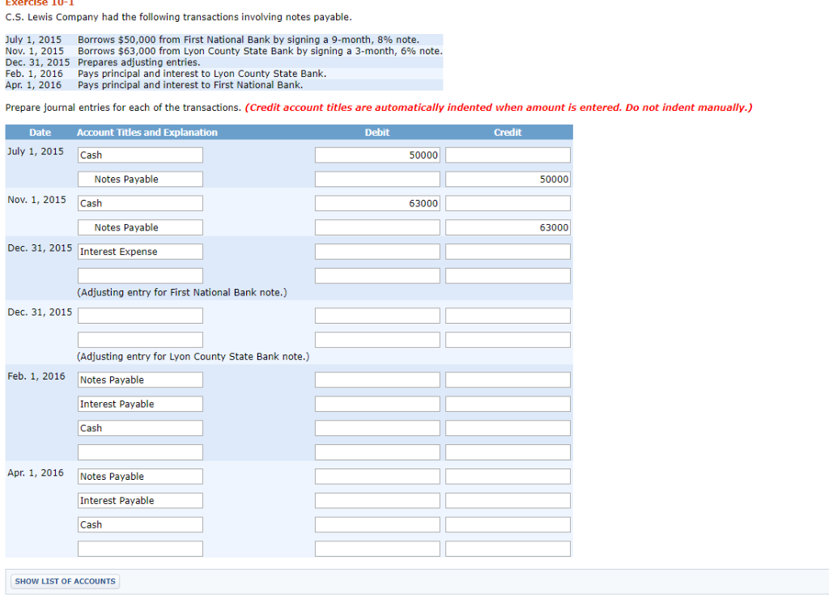
Task: Click Feb. 1 Interest Payable credit field
Action: 508,405
